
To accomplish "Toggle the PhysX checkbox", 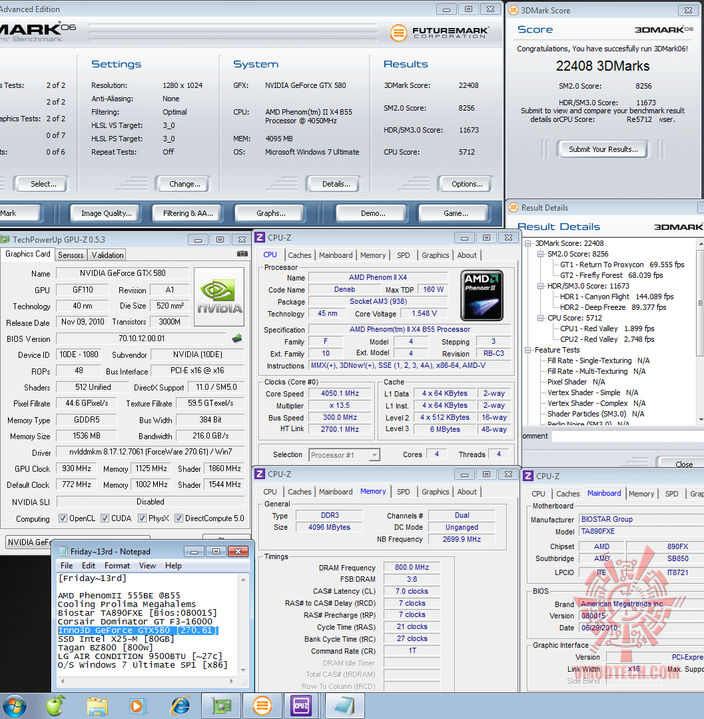I will coord(142,518).
